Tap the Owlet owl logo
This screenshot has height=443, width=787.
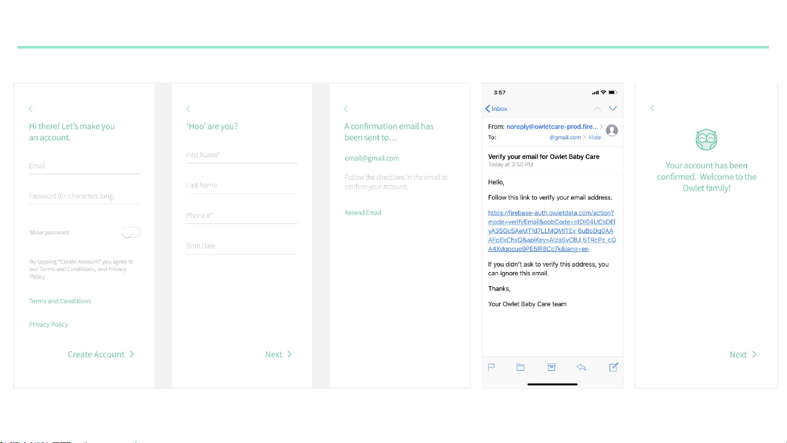tap(706, 140)
